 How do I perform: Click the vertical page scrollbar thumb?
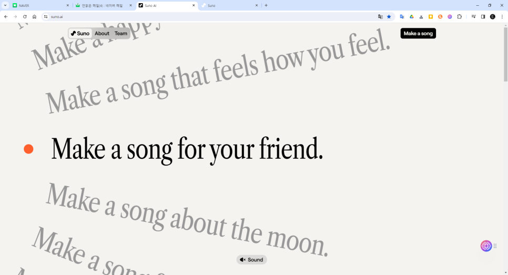pyautogui.click(x=505, y=54)
